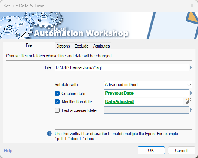
Task: Open variable wizard arrow next to File field
Action: 191,67
